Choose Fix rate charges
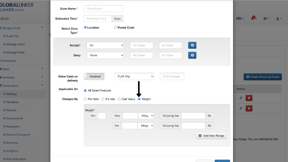The image size is (288, 162). pyautogui.click(x=103, y=99)
